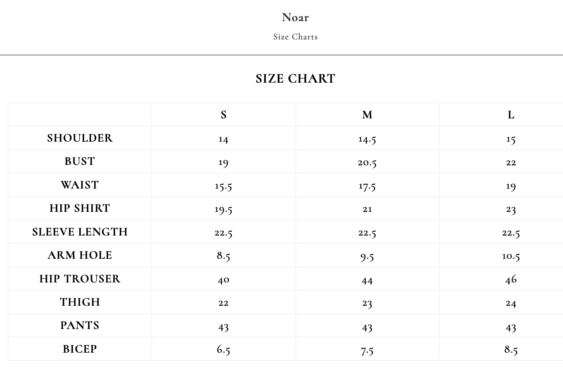
Task: Select the M column header
Action: 367,115
